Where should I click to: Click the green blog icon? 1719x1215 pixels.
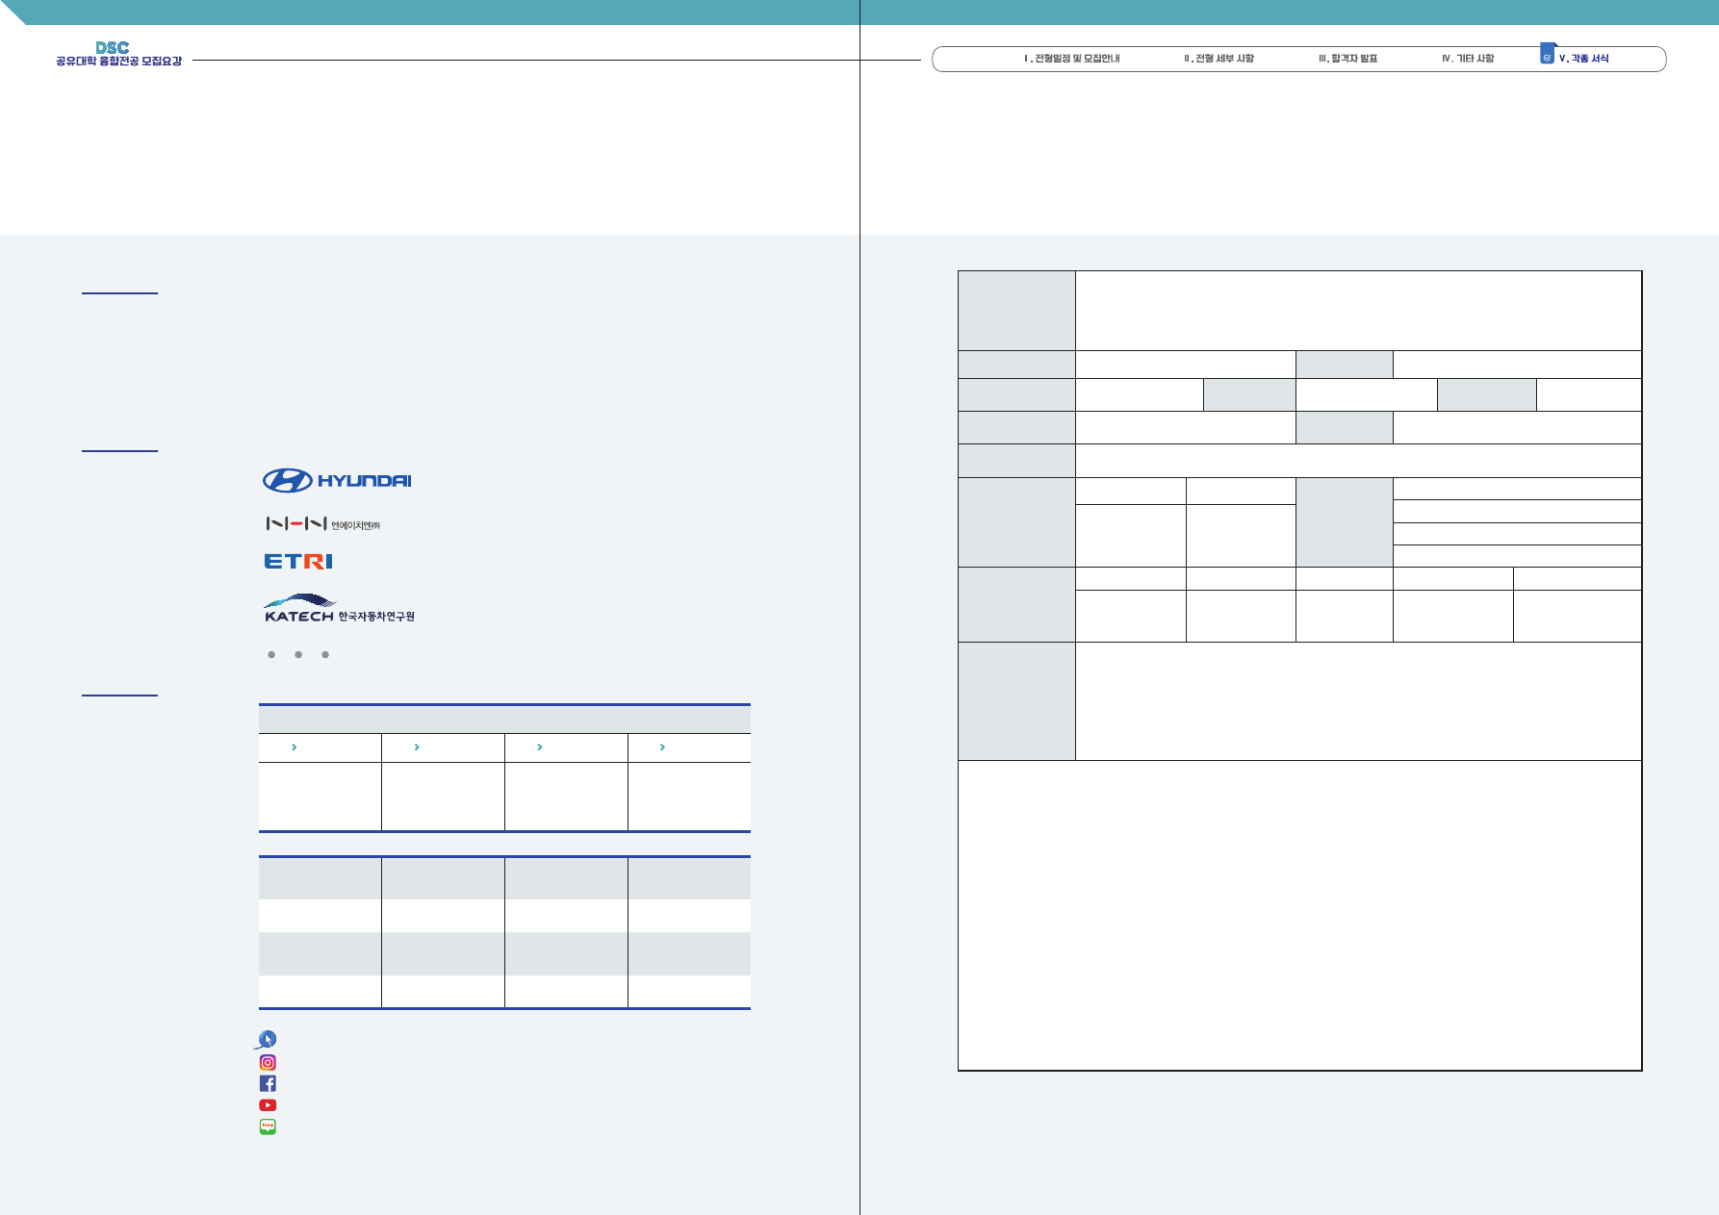pos(268,1126)
